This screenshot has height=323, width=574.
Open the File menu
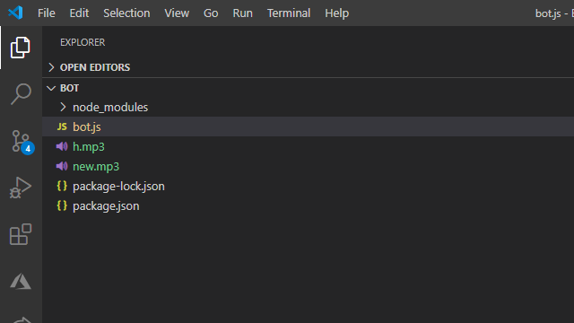coord(46,13)
